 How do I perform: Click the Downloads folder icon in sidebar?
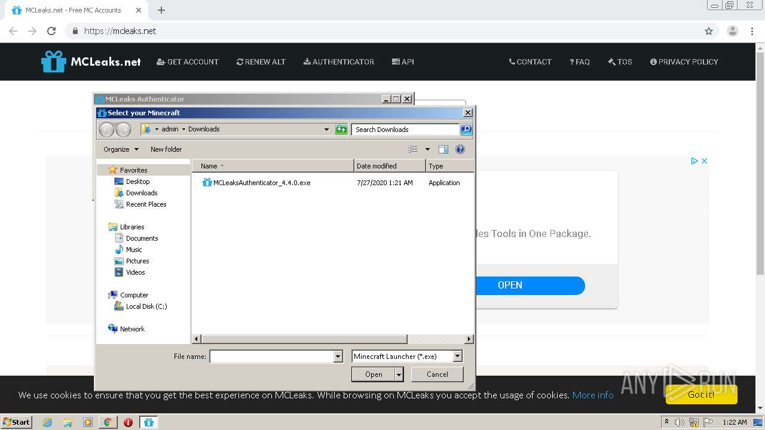[x=119, y=193]
